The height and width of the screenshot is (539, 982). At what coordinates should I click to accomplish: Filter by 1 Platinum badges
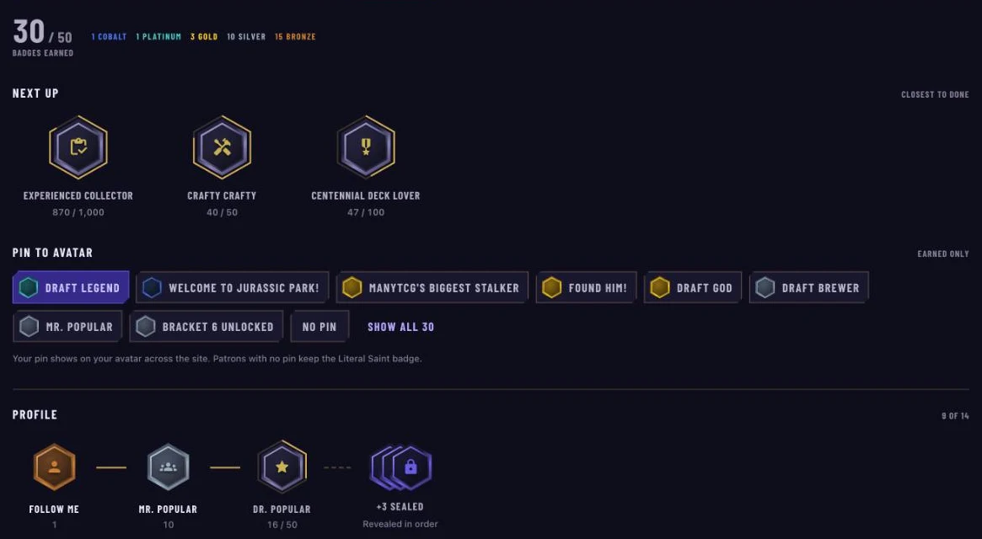point(158,37)
